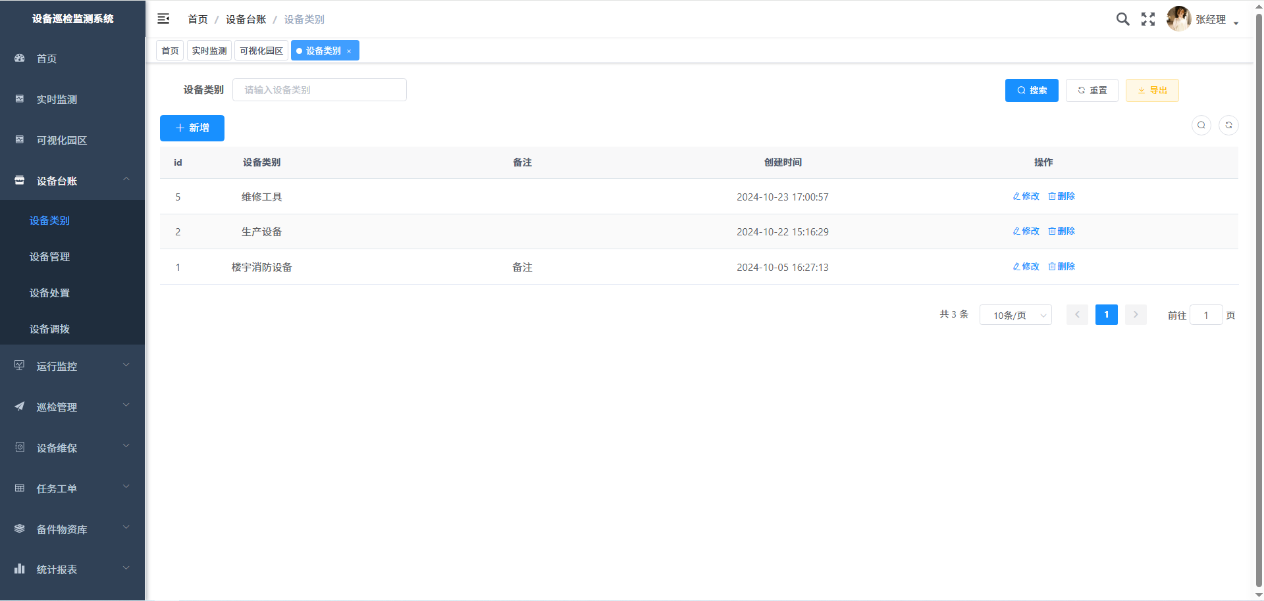
Task: Click the blue 搜索 button
Action: pyautogui.click(x=1031, y=90)
